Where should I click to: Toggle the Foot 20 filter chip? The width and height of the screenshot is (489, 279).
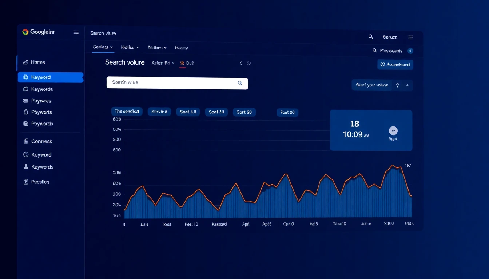coord(287,112)
